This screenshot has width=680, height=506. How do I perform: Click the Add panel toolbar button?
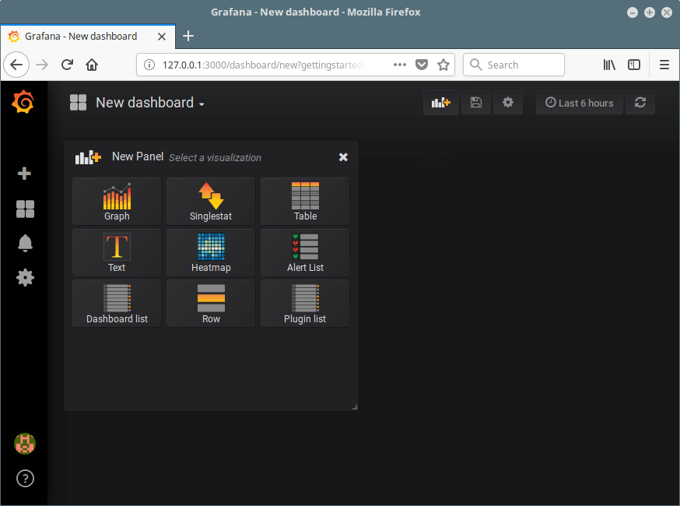pos(441,103)
